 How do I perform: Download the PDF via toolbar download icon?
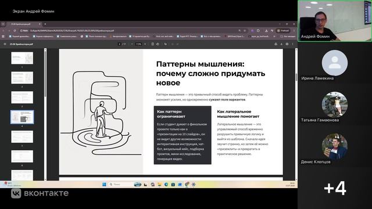coord(281,44)
